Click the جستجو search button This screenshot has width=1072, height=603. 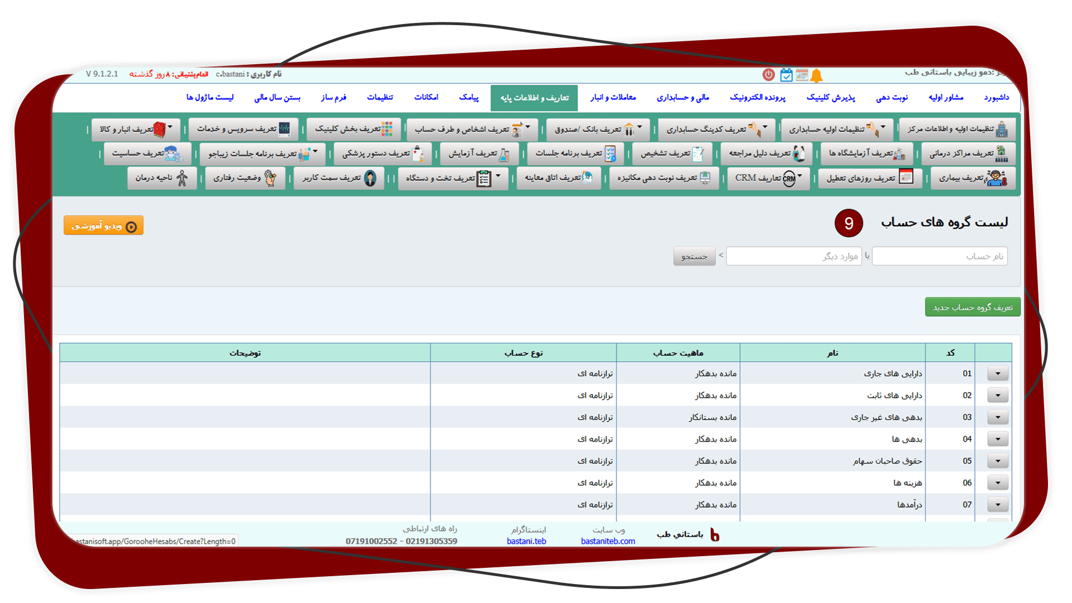[694, 256]
